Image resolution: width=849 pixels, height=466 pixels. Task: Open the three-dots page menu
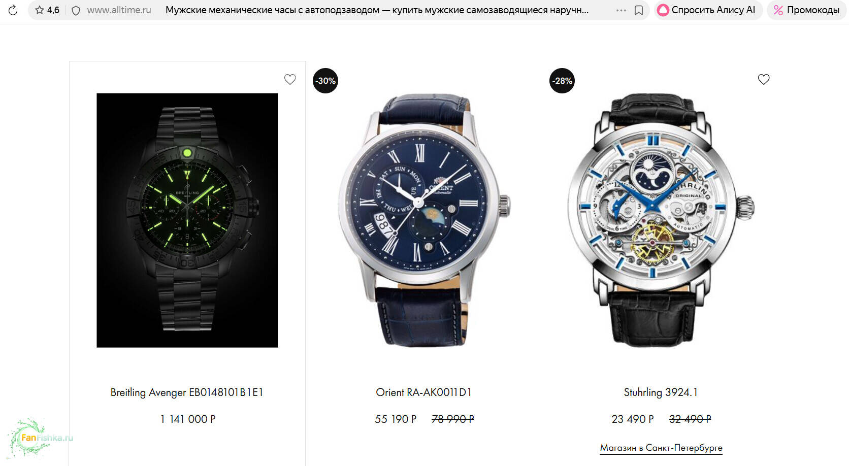[621, 10]
